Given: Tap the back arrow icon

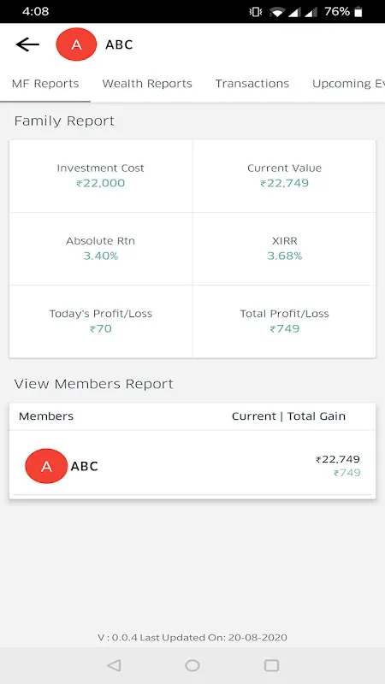Looking at the screenshot, I should point(27,44).
